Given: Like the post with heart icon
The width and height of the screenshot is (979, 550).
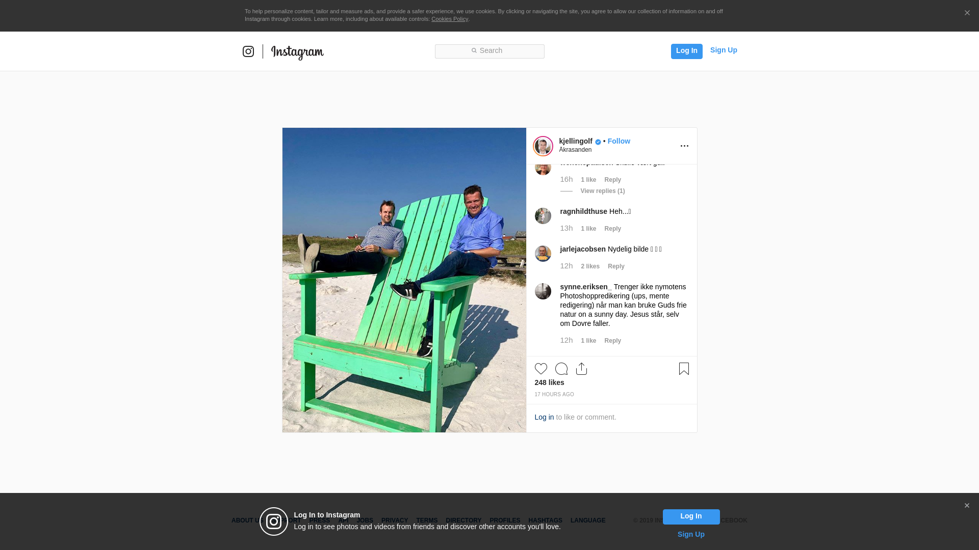Looking at the screenshot, I should pyautogui.click(x=540, y=369).
